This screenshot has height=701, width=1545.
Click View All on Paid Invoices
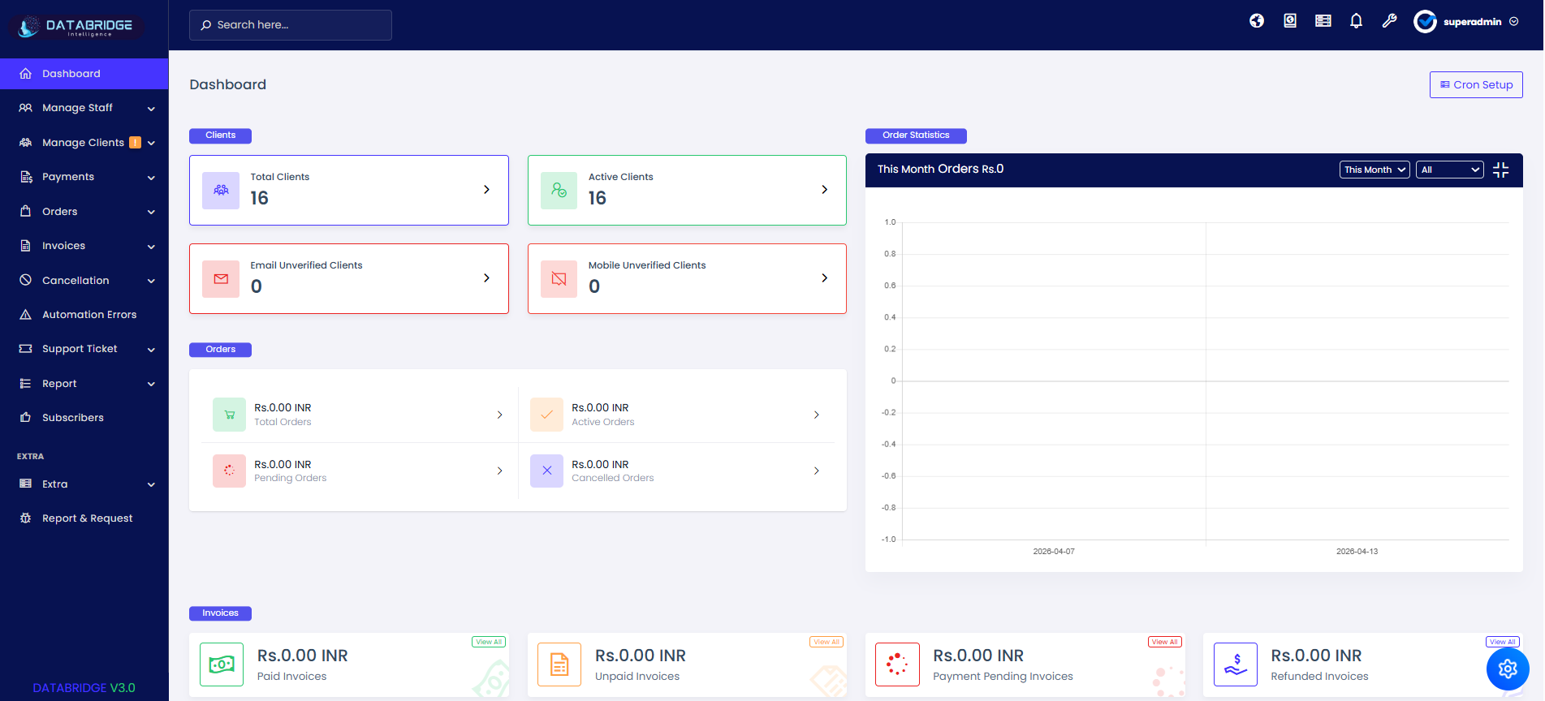click(x=489, y=642)
